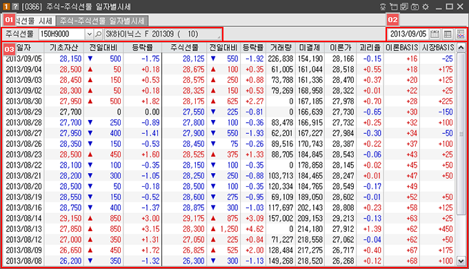Open the calendar date picker icon

(x=435, y=34)
